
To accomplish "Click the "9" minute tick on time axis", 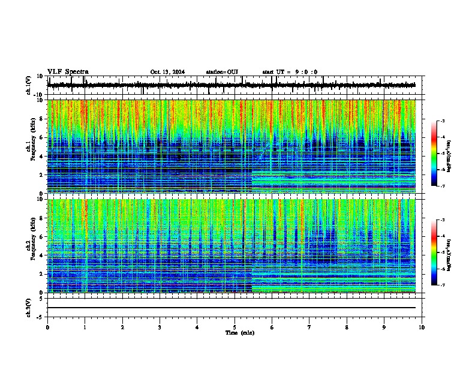I will (x=384, y=327).
